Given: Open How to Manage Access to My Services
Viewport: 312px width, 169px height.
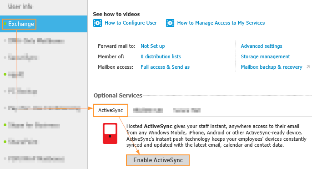Looking at the screenshot, I should pos(221,23).
